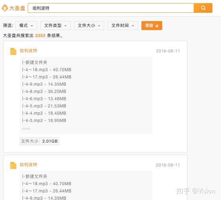This screenshot has width=221, height=200.
Task: Click the 2353 results count
Action: point(40,36)
